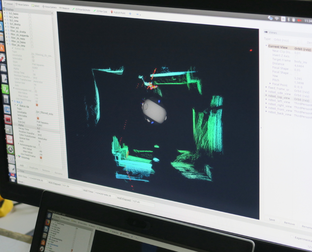Toggle the filter_m3 display checkbox
The height and width of the screenshot is (252, 312).
click(30, 28)
